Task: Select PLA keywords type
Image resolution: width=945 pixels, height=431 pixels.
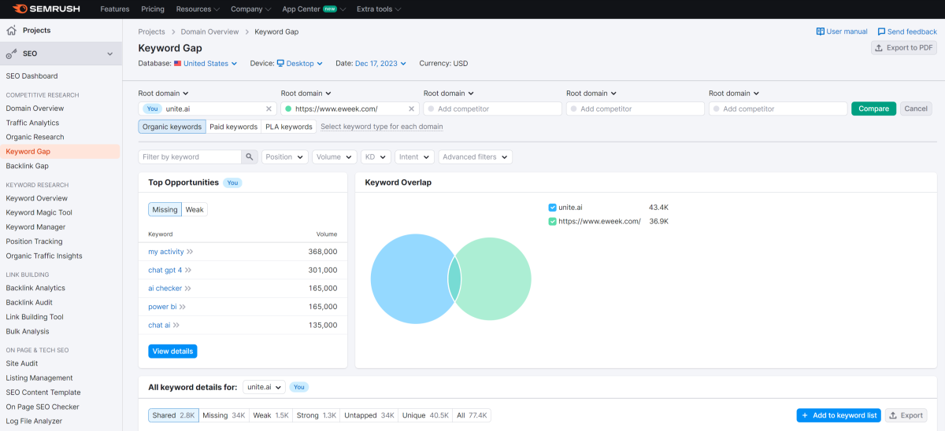Action: pos(288,127)
